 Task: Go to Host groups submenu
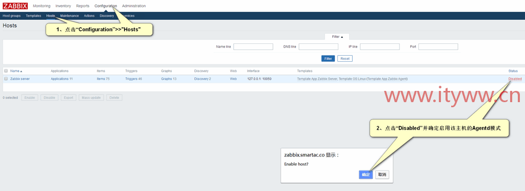click(12, 16)
